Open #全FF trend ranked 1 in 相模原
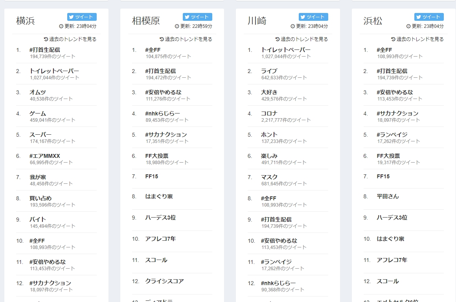This screenshot has height=302, width=456. pyautogui.click(x=153, y=50)
